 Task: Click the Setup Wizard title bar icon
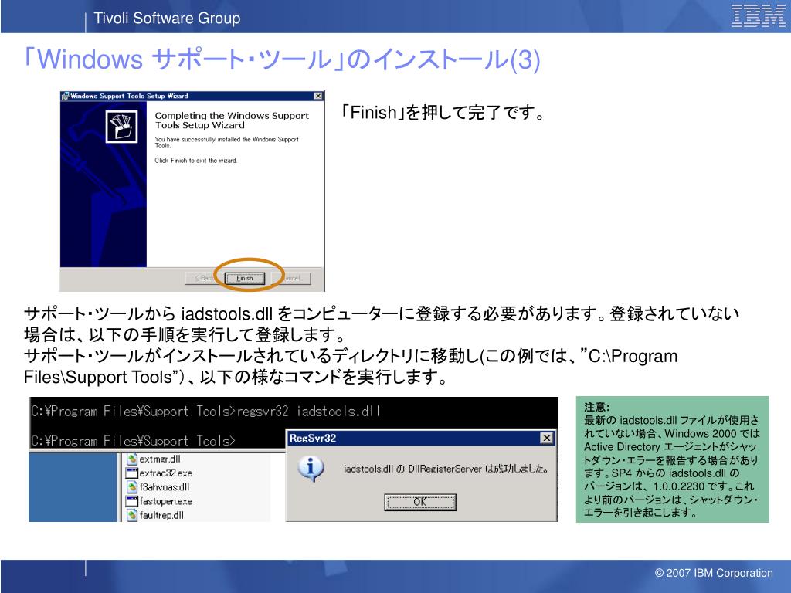click(x=65, y=96)
